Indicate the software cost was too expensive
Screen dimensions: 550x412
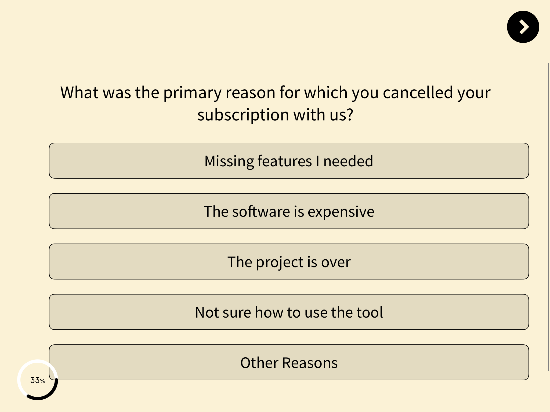point(289,211)
